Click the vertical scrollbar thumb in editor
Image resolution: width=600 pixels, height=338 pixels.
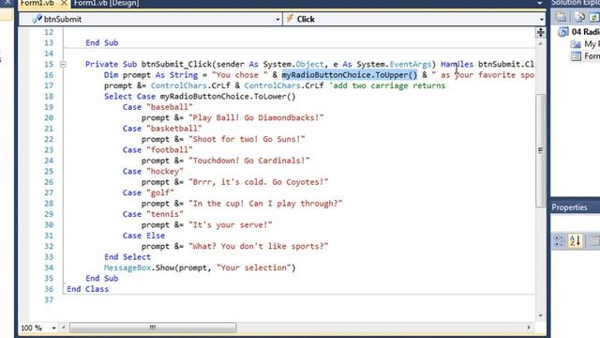tap(540, 150)
